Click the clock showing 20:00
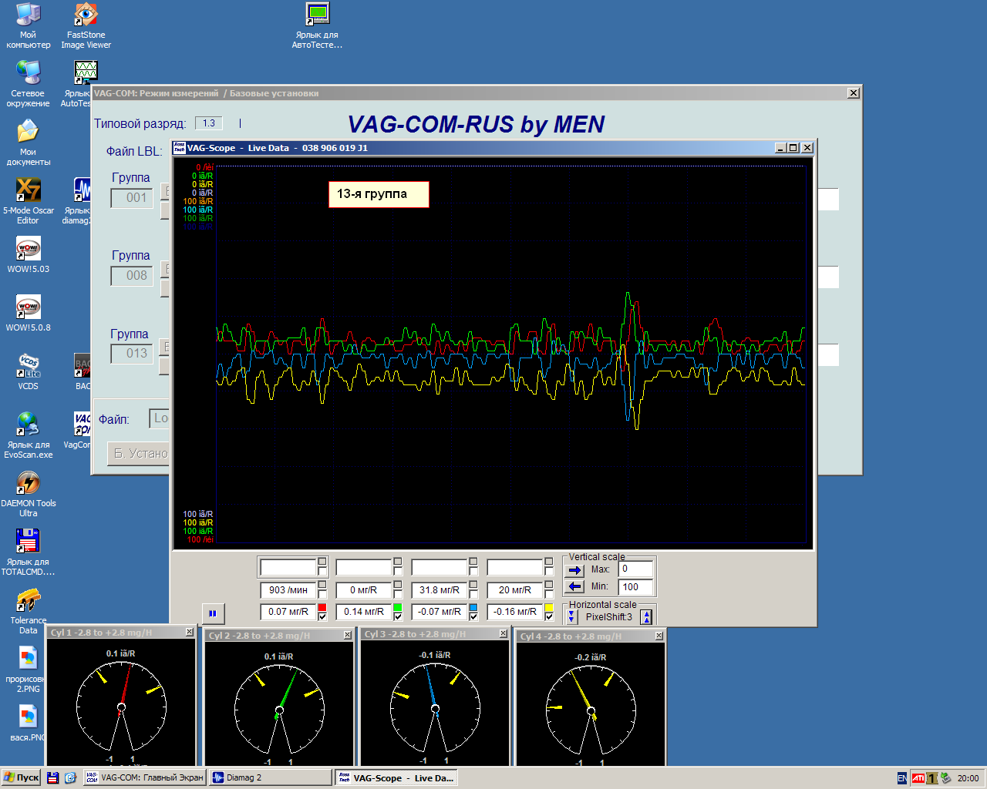This screenshot has height=789, width=987. (x=968, y=778)
